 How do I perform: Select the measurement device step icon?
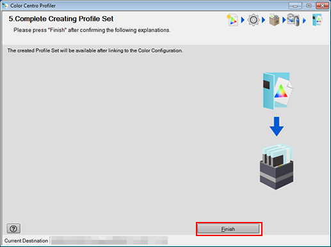click(293, 20)
